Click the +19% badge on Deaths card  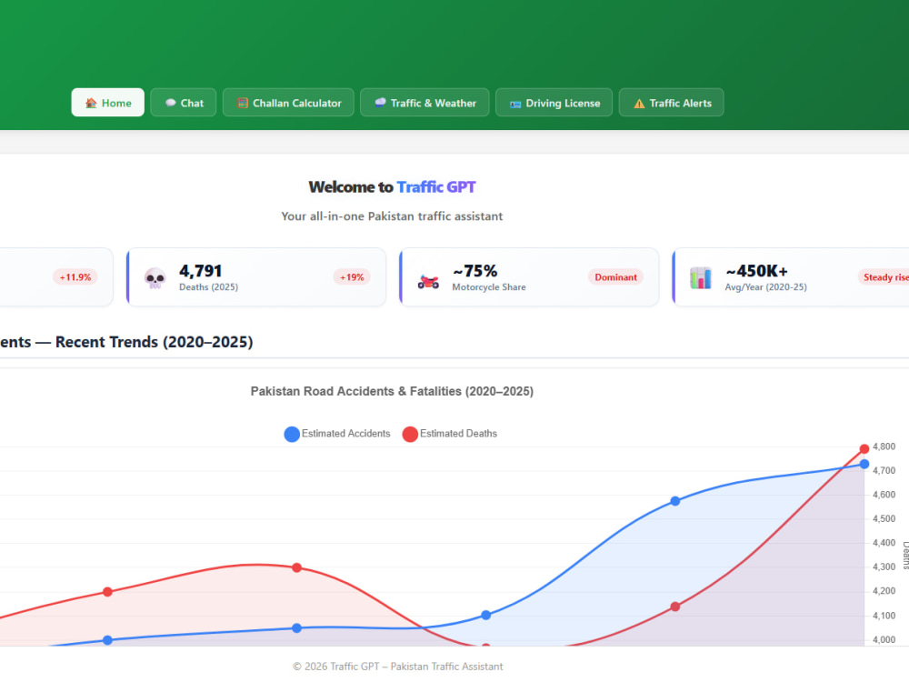pos(352,277)
